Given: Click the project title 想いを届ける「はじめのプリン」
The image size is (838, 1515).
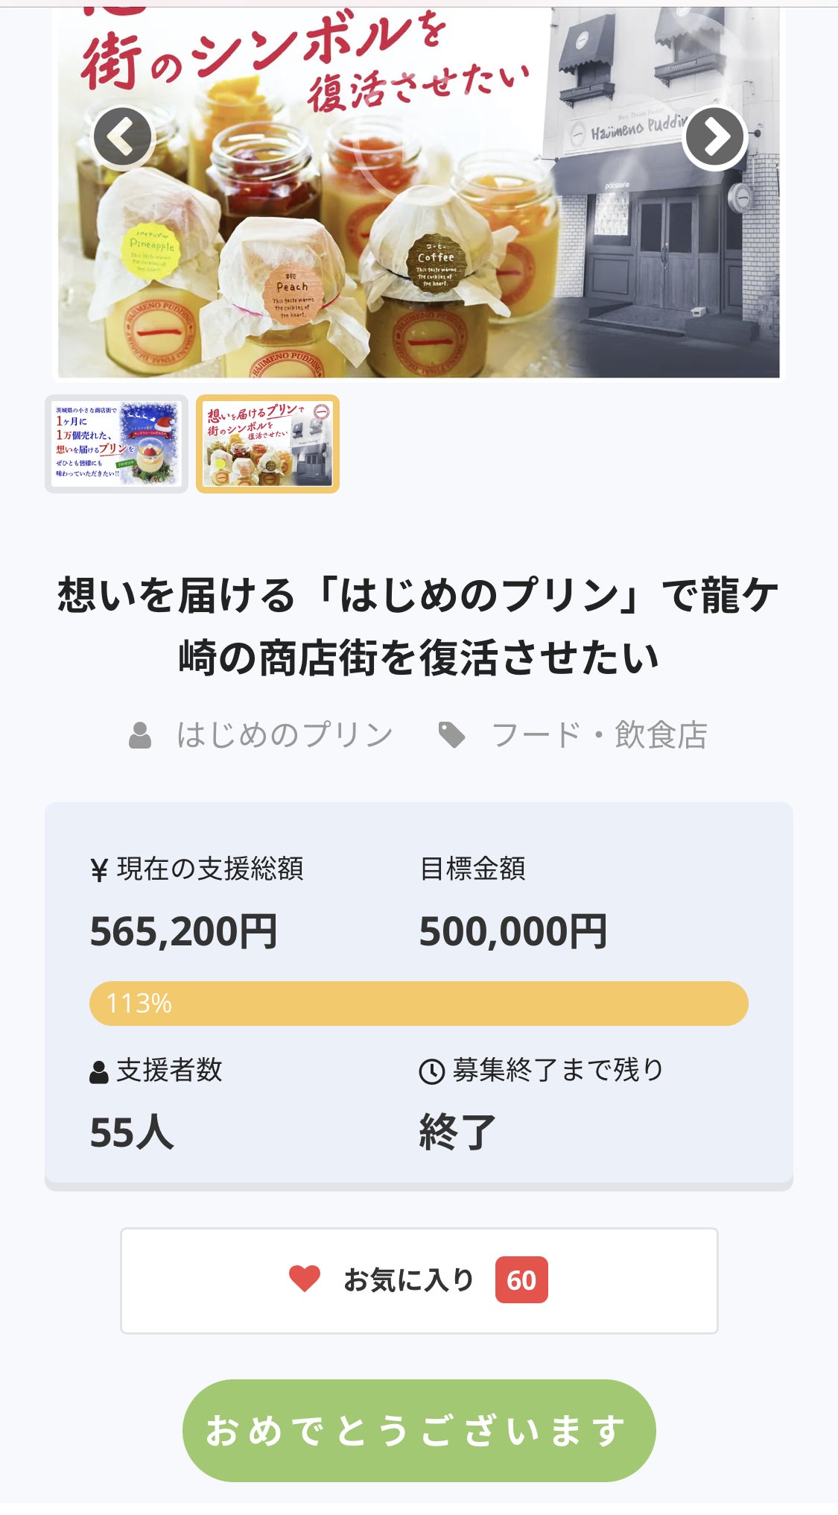Looking at the screenshot, I should pyautogui.click(x=419, y=626).
